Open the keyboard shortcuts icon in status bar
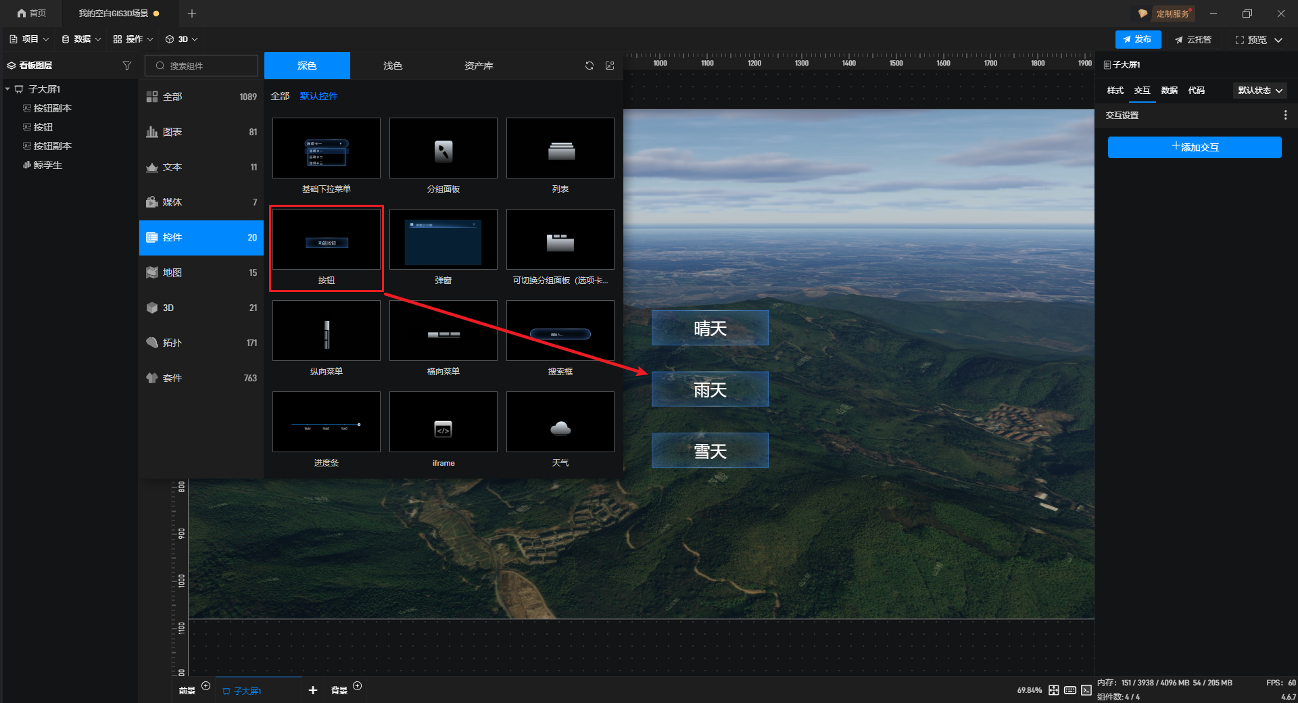The width and height of the screenshot is (1298, 703). [x=1070, y=690]
